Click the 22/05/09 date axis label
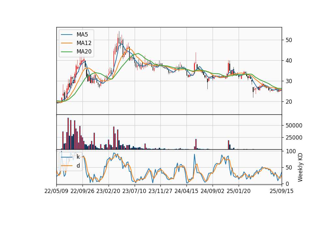Viewport: 313px width, 225px height. [x=56, y=191]
